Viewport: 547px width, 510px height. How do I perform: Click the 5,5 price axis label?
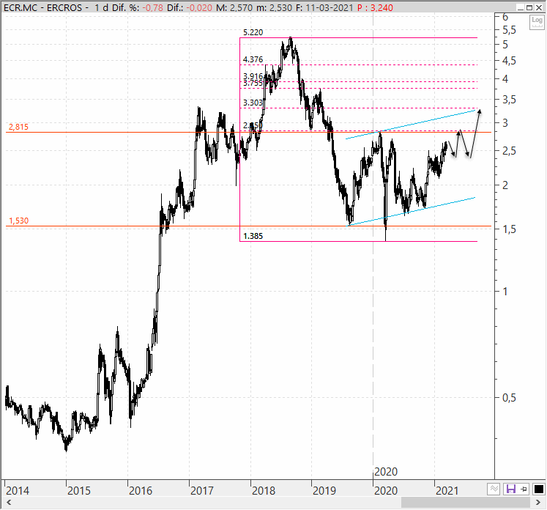[x=509, y=30]
